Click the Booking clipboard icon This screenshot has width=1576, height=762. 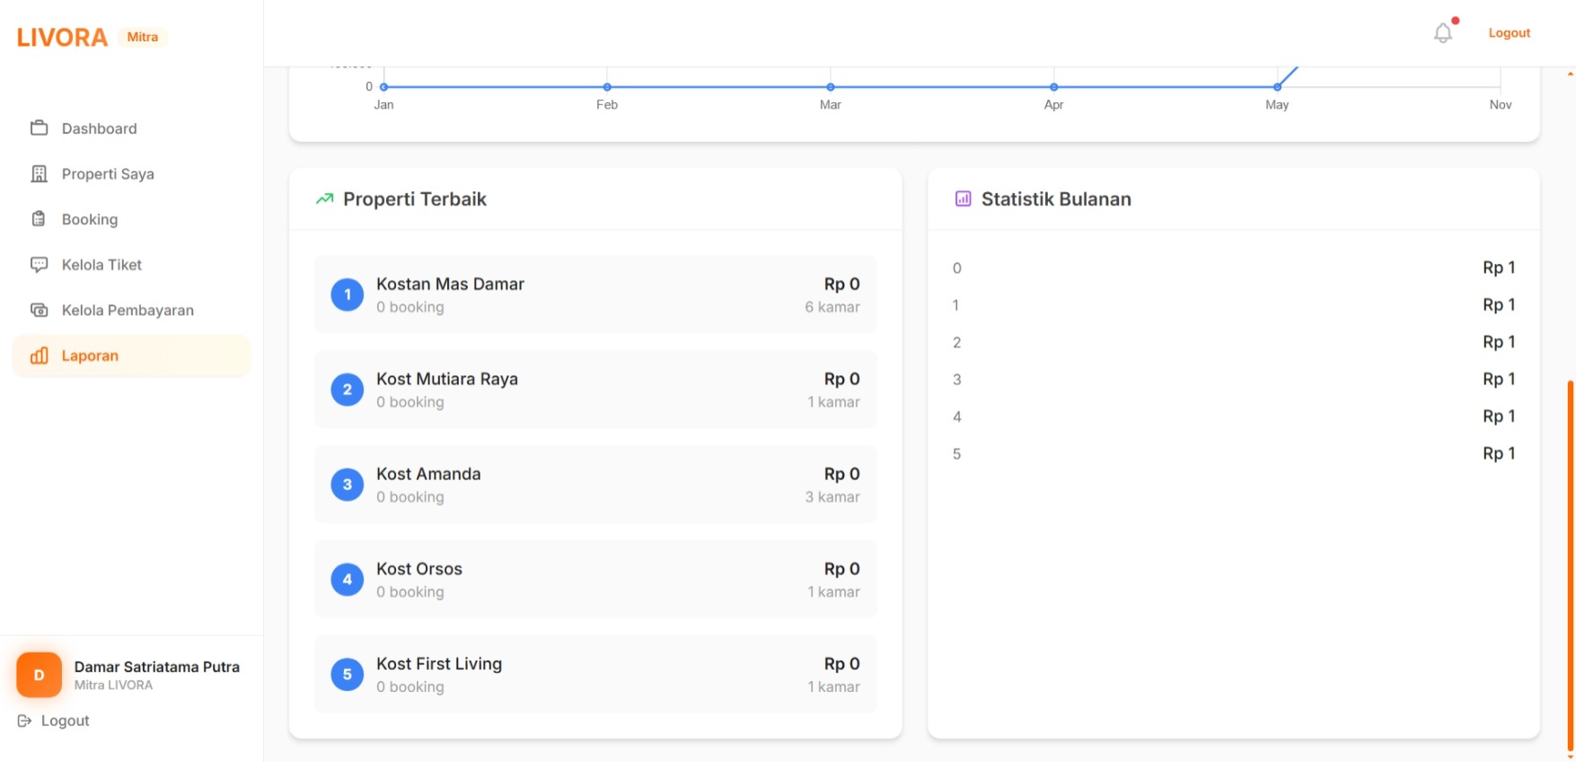tap(39, 219)
